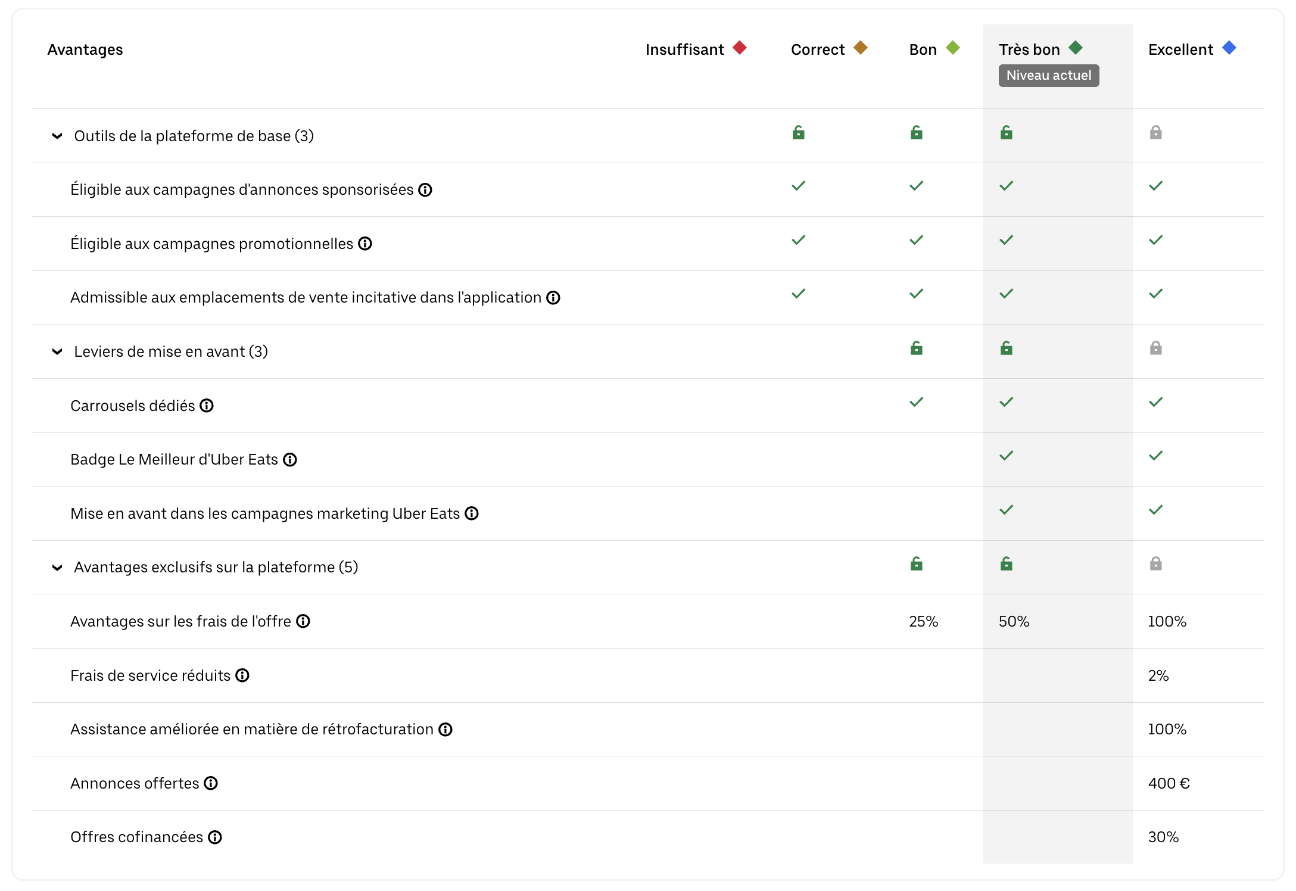Select the Excellent column header
1296x891 pixels.
point(1180,49)
